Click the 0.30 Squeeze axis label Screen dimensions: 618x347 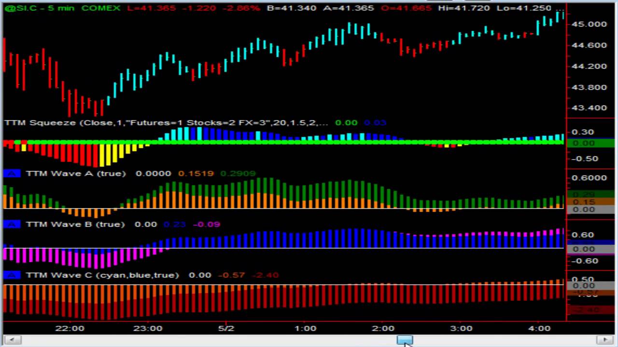pos(584,132)
